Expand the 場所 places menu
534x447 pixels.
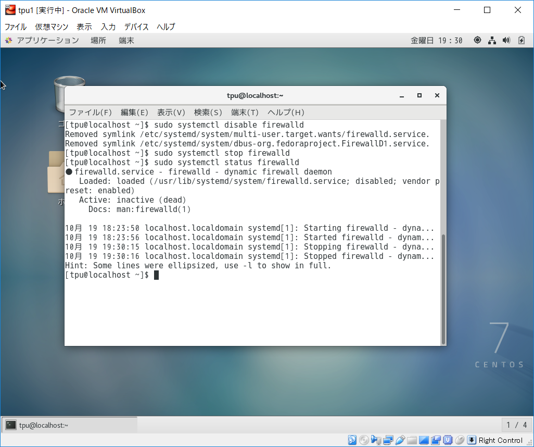98,40
